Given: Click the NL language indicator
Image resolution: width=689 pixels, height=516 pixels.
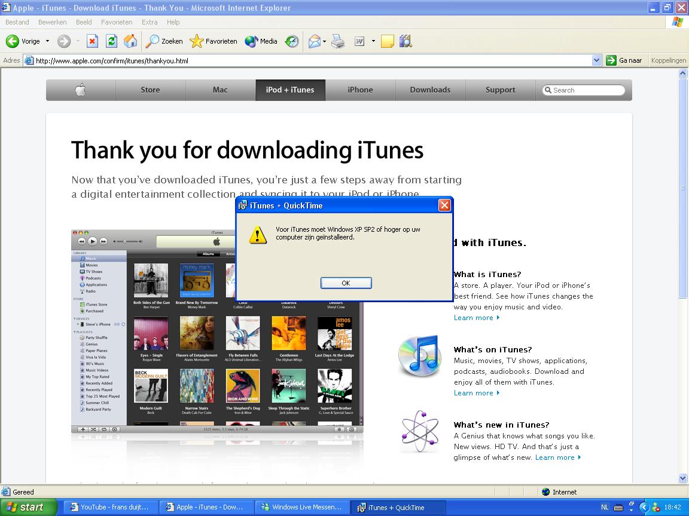Looking at the screenshot, I should (x=605, y=507).
